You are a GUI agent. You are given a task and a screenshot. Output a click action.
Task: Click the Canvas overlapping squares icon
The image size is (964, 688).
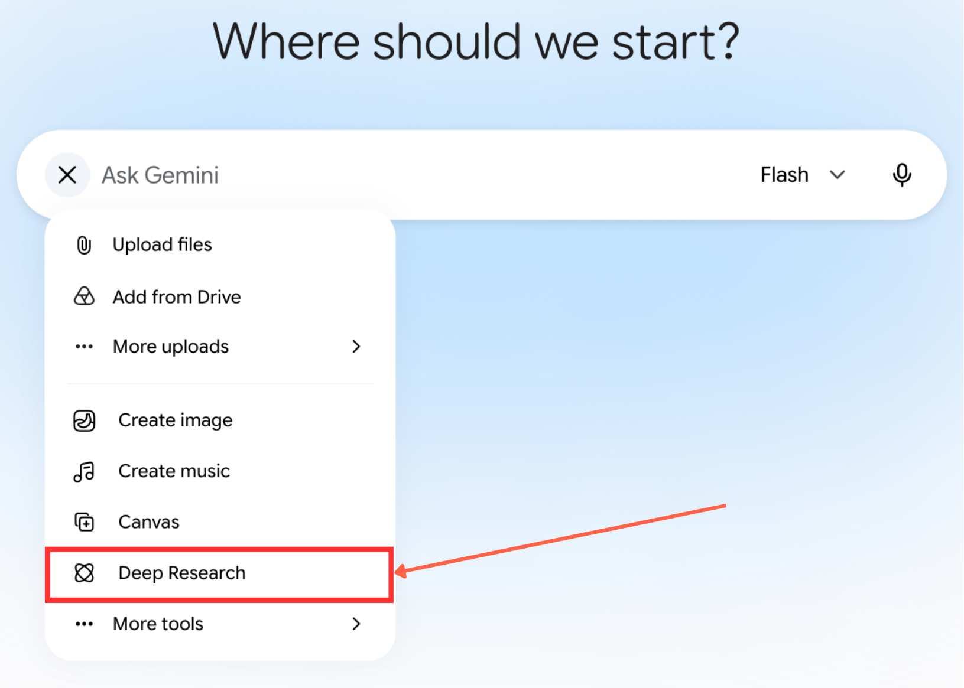click(84, 522)
